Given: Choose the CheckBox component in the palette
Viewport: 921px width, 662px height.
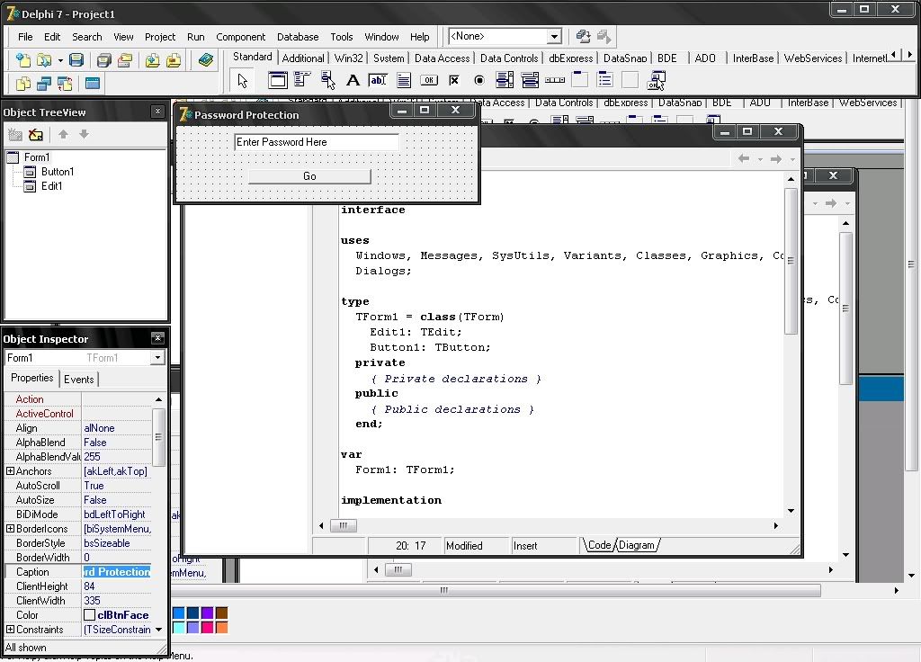Looking at the screenshot, I should 454,80.
